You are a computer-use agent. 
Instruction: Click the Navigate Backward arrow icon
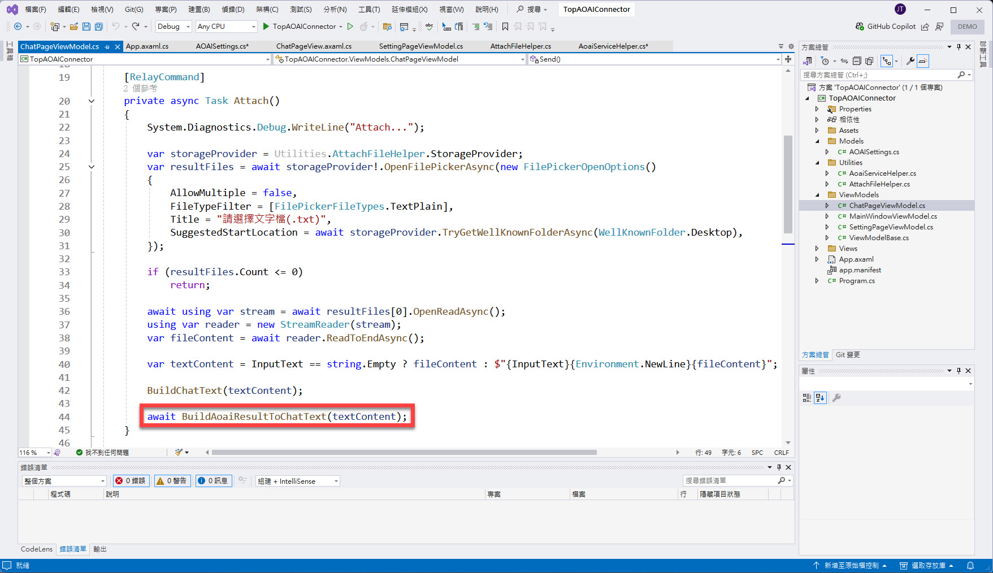coord(18,27)
